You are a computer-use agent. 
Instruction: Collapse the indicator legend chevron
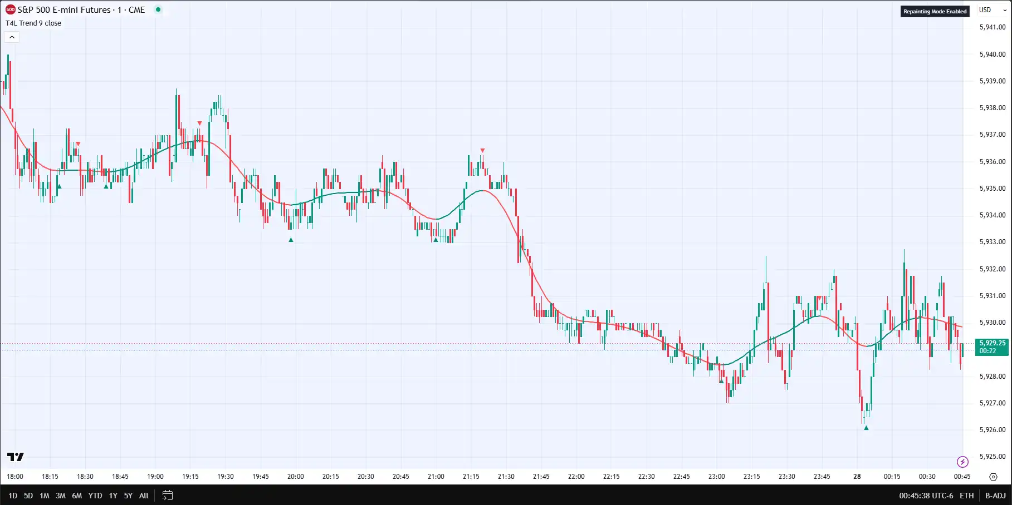pos(12,37)
